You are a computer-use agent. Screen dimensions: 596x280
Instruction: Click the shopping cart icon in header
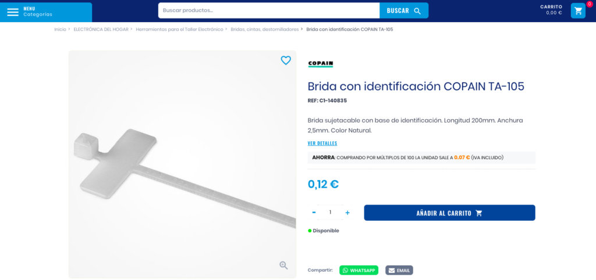[578, 10]
